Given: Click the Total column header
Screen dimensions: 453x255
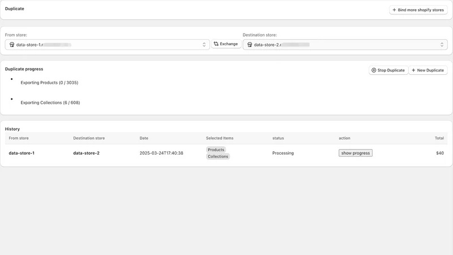Looking at the screenshot, I should (x=439, y=138).
